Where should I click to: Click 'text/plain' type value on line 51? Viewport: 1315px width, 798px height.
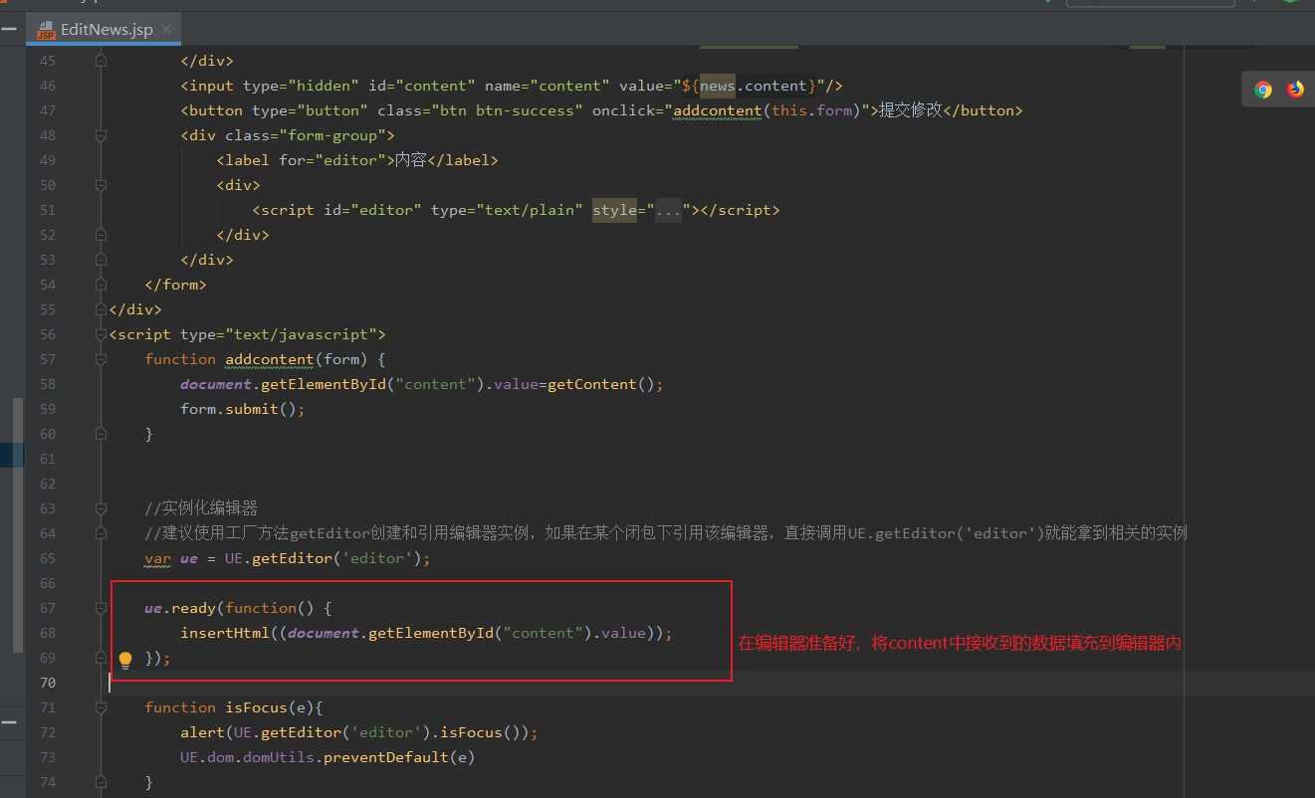(x=530, y=210)
